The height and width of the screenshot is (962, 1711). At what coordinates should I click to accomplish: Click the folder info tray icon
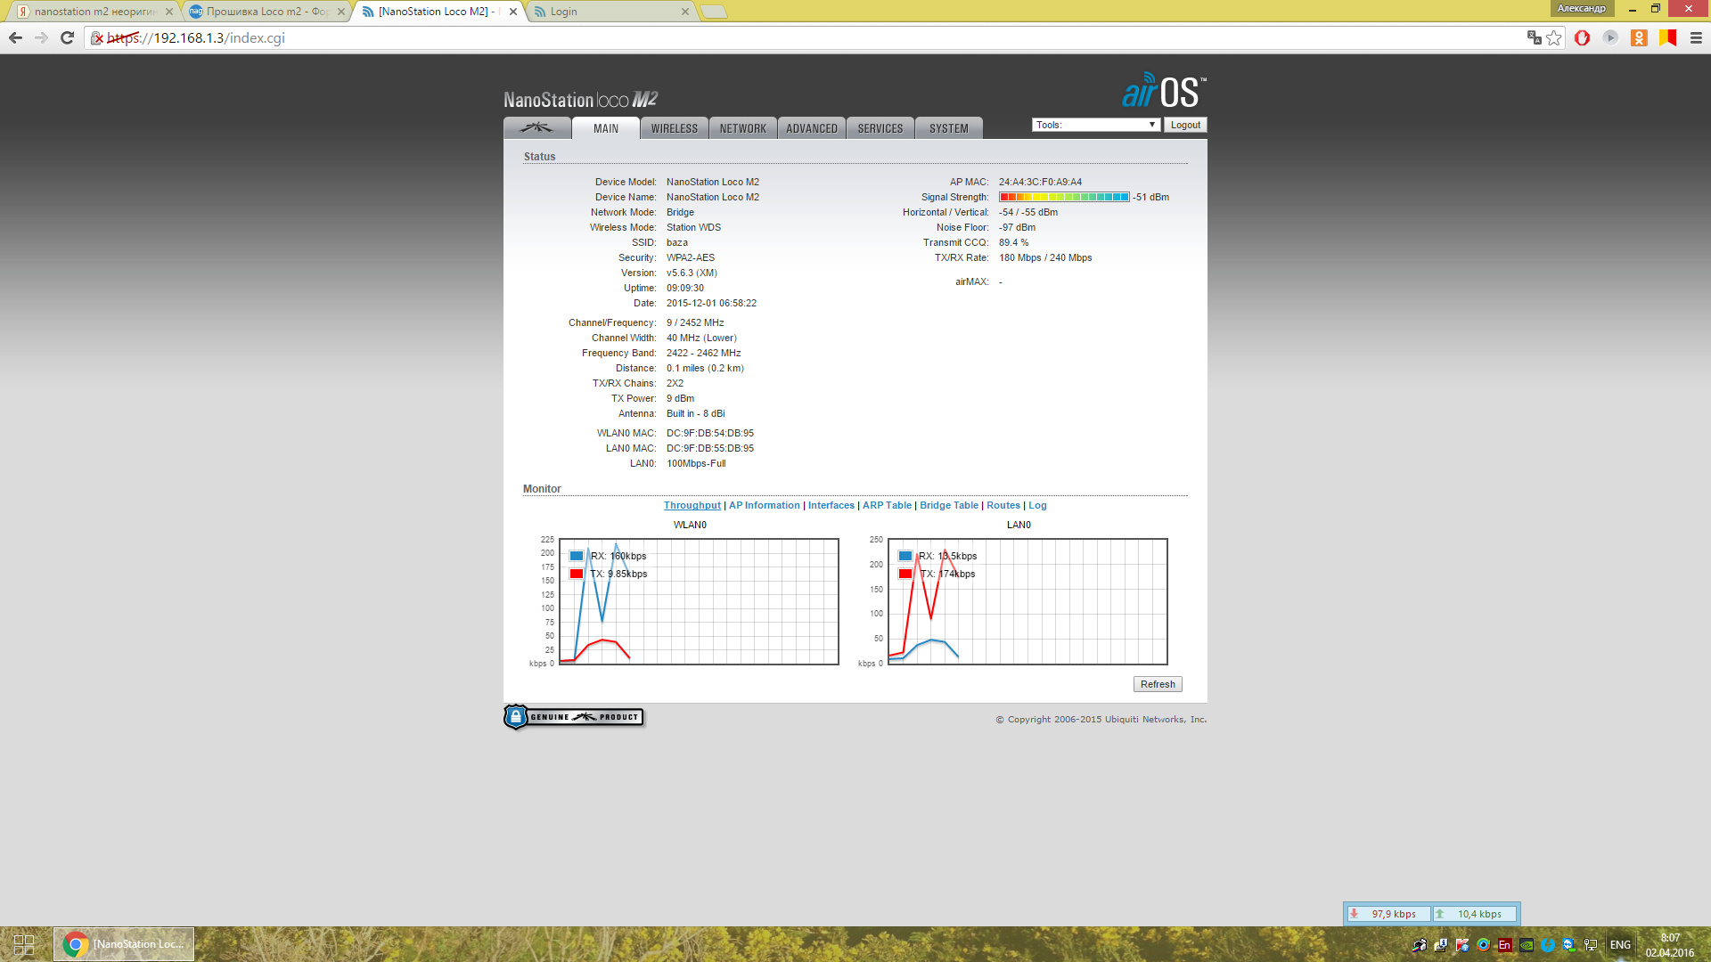[1441, 945]
